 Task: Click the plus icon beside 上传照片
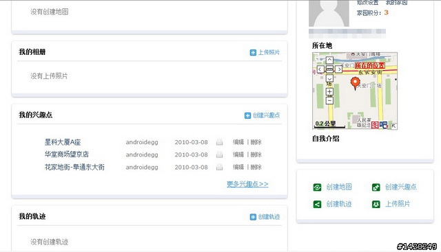click(x=253, y=52)
